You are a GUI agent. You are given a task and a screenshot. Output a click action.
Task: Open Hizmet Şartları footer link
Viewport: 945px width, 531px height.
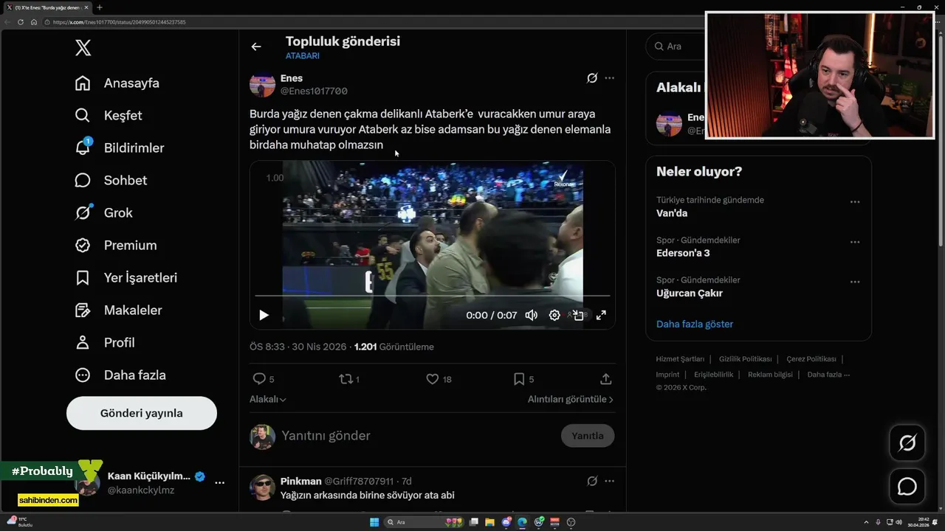680,359
